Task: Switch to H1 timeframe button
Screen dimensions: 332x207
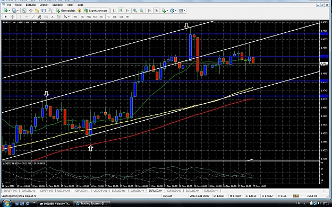Action: (x=101, y=17)
